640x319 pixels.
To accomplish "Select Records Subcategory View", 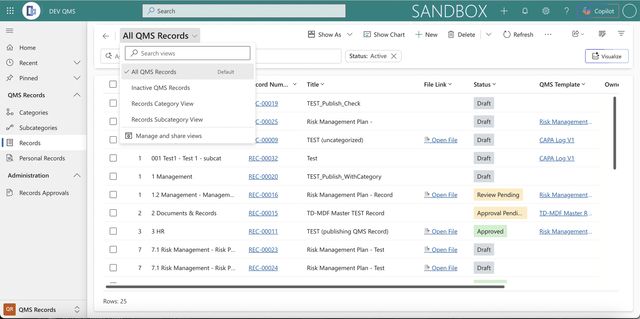I will [x=187, y=120].
